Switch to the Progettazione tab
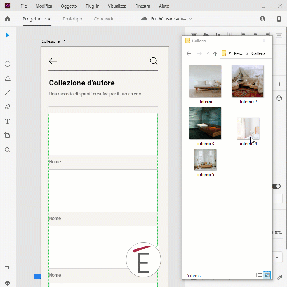This screenshot has width=287, height=287. pyautogui.click(x=37, y=19)
